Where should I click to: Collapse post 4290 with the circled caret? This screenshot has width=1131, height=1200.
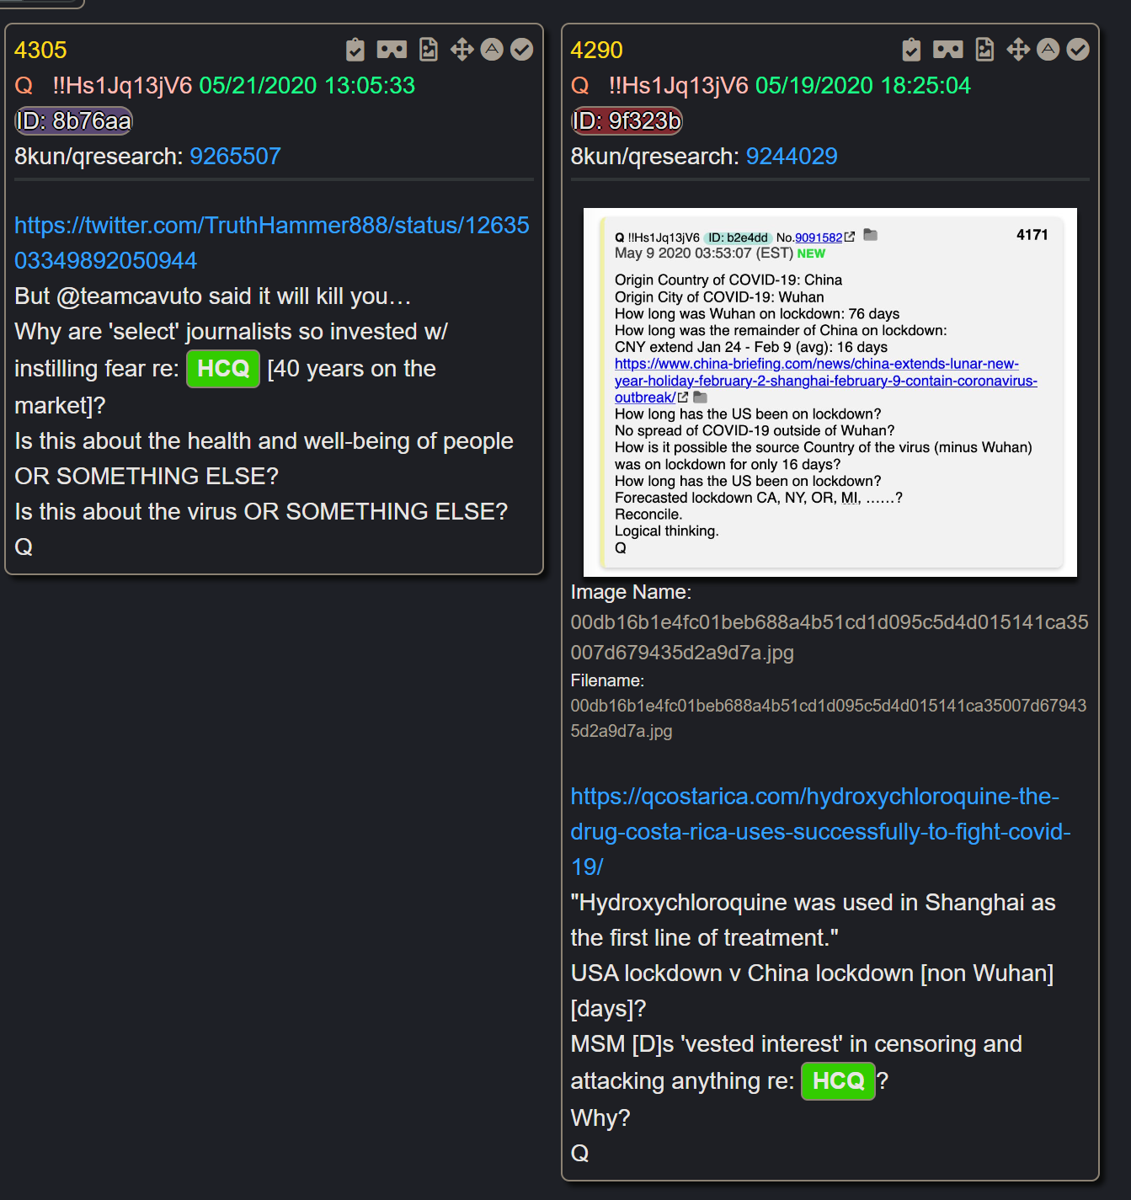click(1048, 50)
